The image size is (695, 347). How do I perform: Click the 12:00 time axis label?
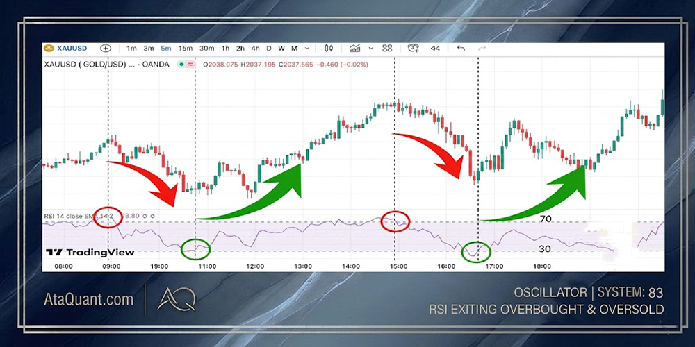pos(255,266)
